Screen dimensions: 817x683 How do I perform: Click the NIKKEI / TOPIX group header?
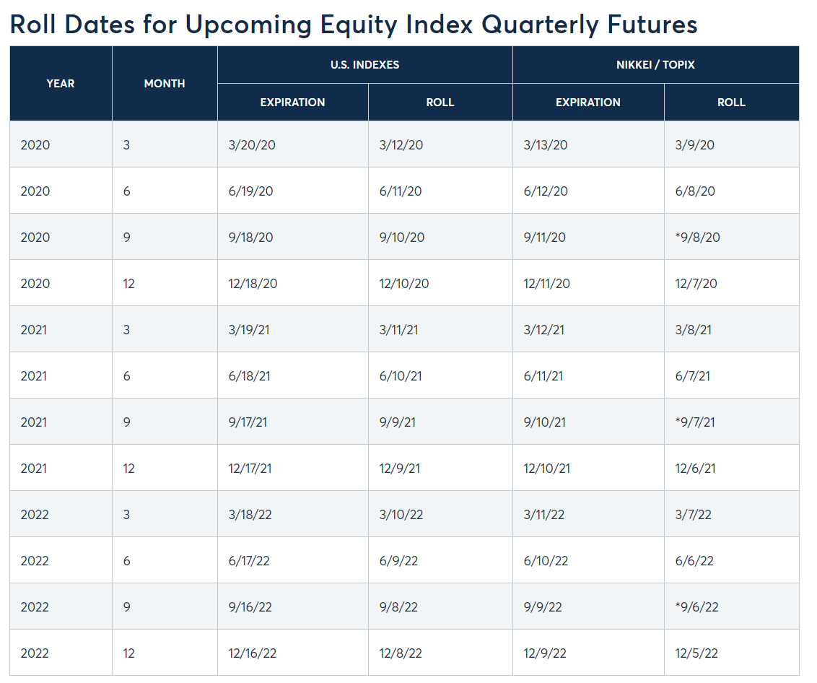(655, 65)
